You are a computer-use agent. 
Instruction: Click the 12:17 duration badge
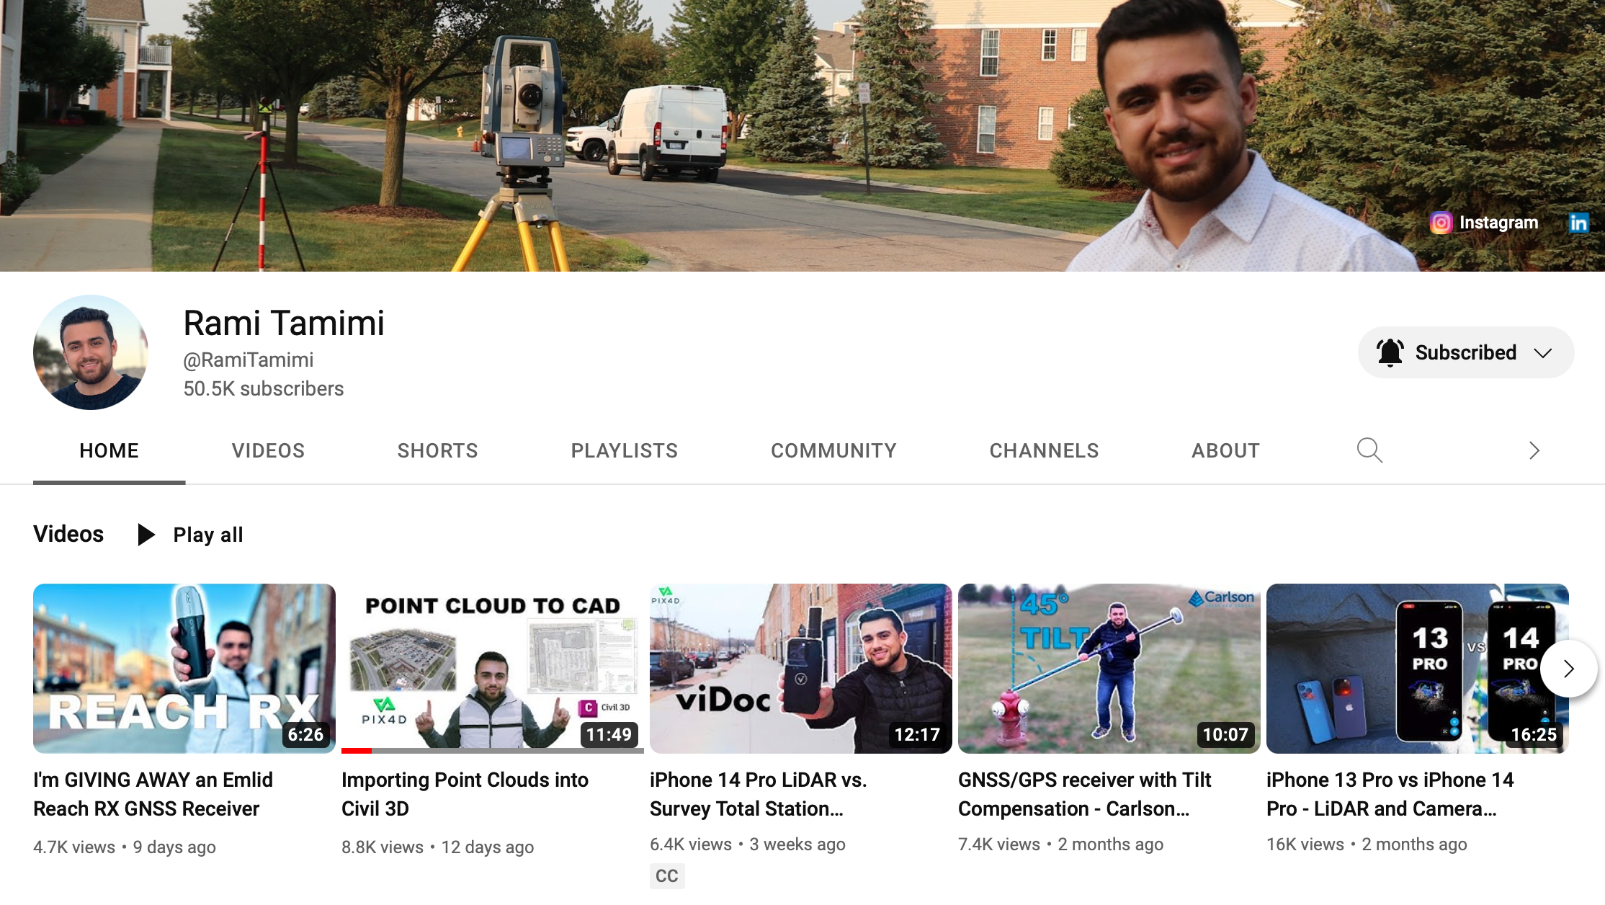coord(917,735)
